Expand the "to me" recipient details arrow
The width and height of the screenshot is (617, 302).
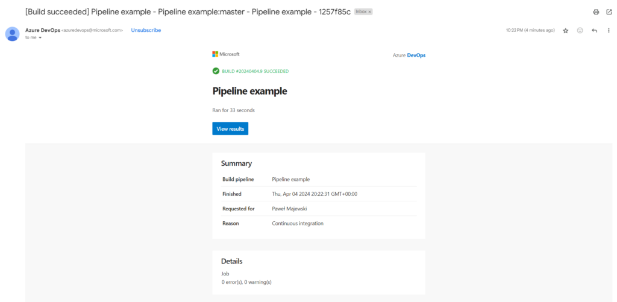[x=40, y=37]
